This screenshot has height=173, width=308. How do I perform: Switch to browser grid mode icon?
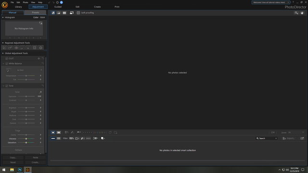tap(64, 13)
